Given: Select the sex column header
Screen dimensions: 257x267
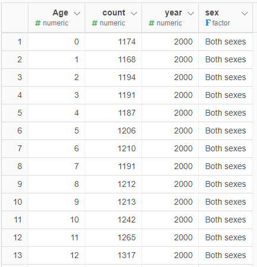Looking at the screenshot, I should coord(226,18).
